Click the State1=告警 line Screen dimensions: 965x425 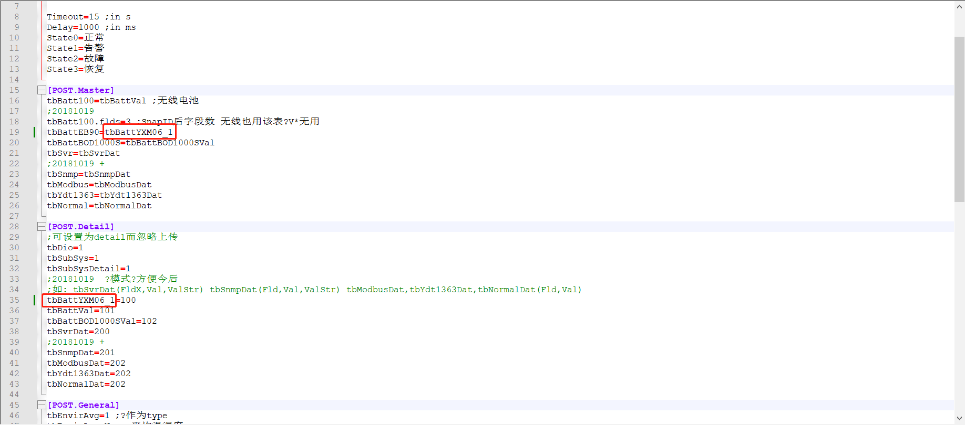click(76, 48)
